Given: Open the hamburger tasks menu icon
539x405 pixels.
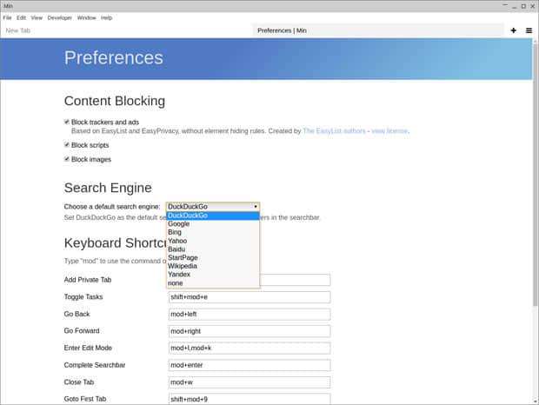Looking at the screenshot, I should tap(529, 30).
